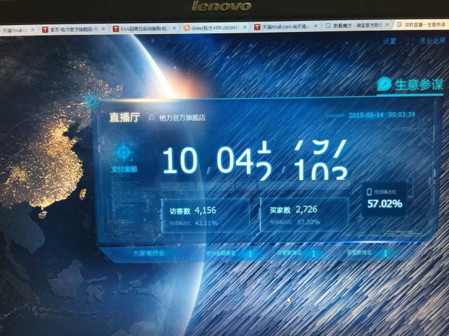
Task: Click the 2015-06-14 00:03:39 timestamp
Action: (x=382, y=115)
